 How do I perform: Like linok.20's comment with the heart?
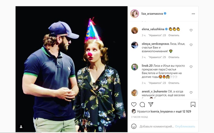coord(191,67)
